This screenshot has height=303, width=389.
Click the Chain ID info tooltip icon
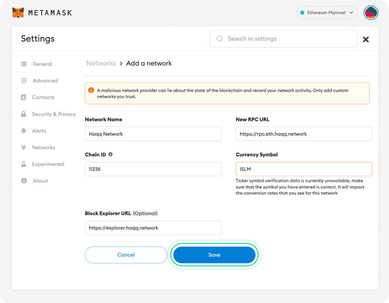click(110, 154)
